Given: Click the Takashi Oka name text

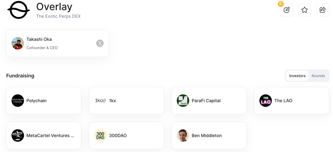Looking at the screenshot, I should [39, 39].
